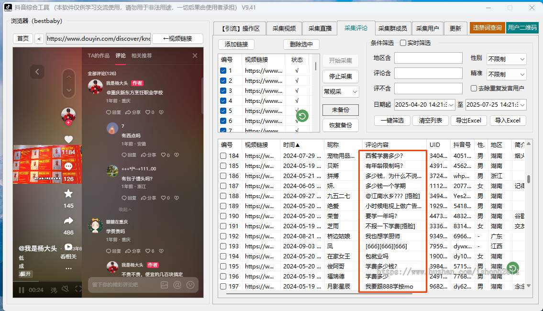Check the row 197 comment checkbox
This screenshot has width=543, height=311.
coord(223,287)
